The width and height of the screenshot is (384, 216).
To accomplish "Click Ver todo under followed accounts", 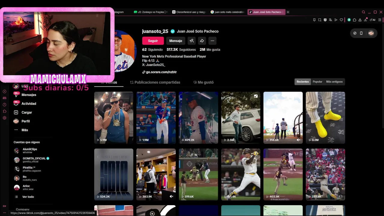I will point(28,197).
